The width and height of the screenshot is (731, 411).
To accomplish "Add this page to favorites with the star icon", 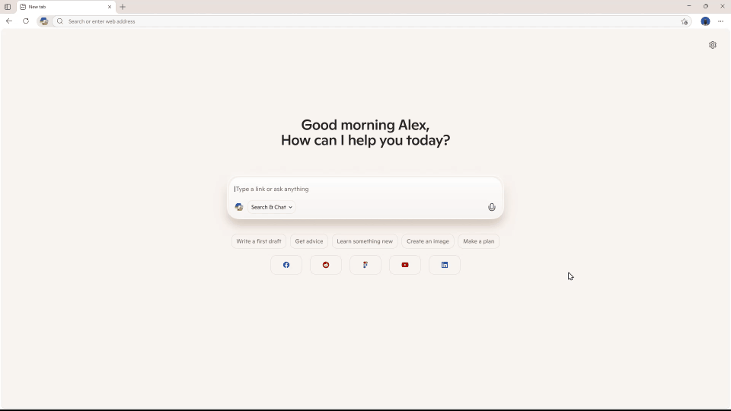I will click(x=684, y=21).
